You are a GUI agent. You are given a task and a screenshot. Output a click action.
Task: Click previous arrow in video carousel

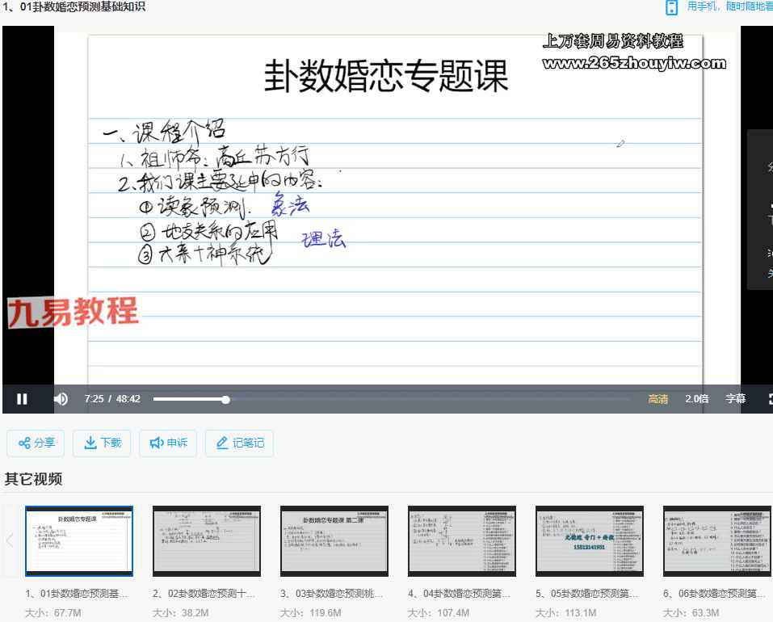pos(10,540)
